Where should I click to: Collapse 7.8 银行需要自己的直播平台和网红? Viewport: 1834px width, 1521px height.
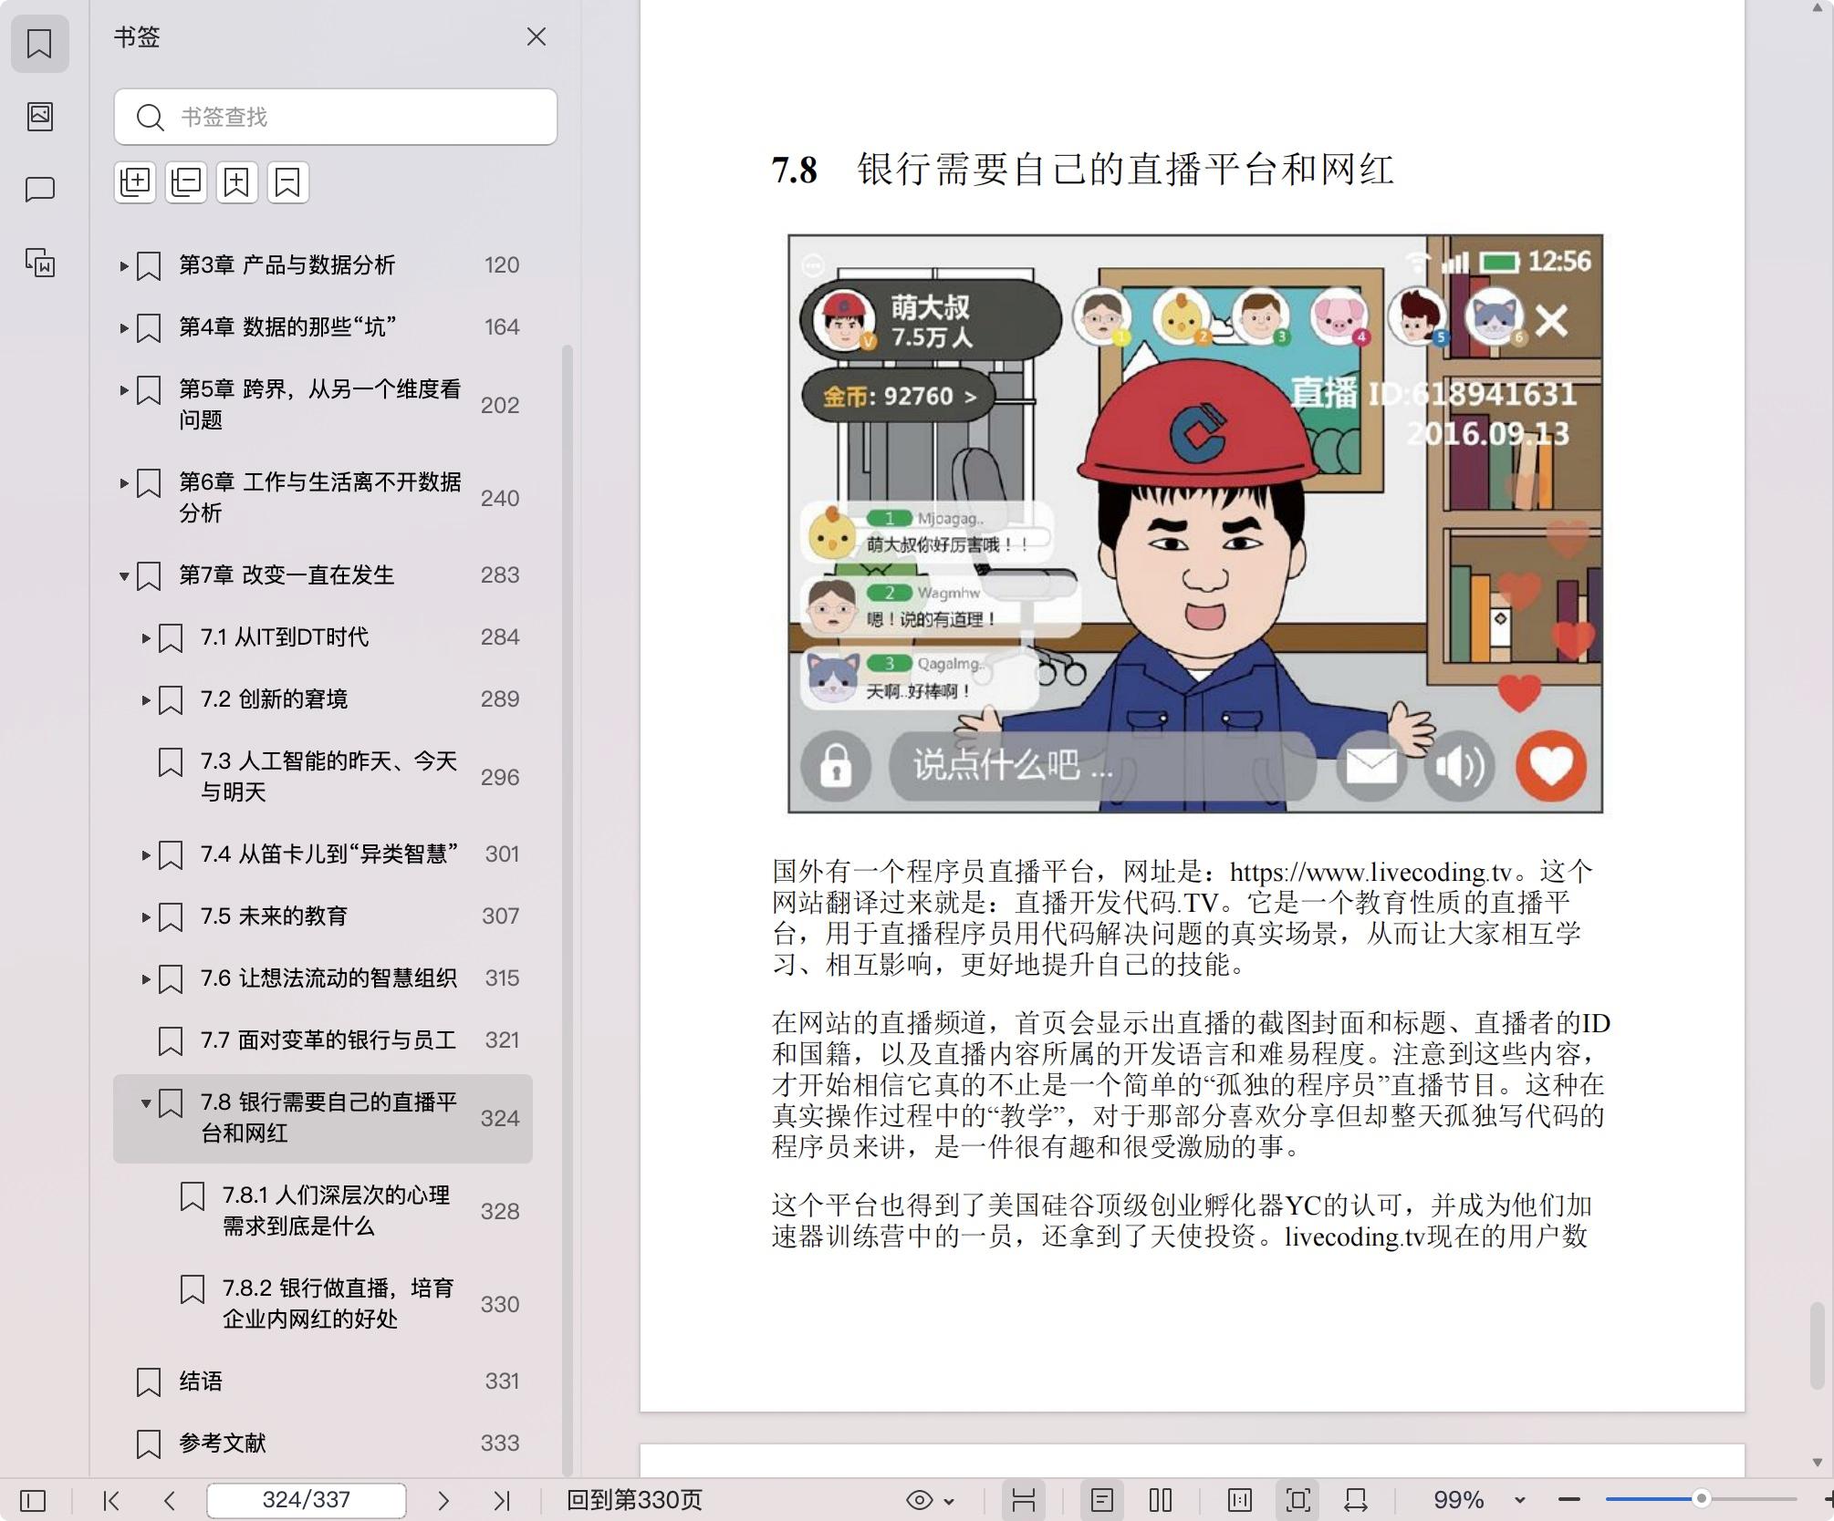coord(145,1102)
